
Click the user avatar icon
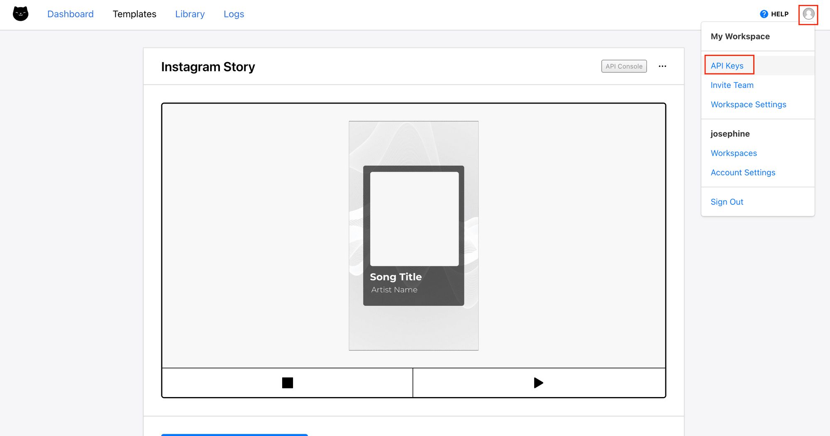tap(808, 14)
